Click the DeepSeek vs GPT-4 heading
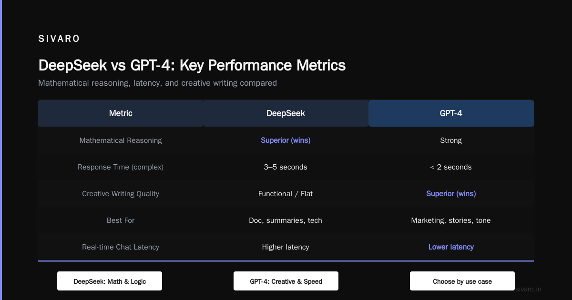 click(192, 65)
